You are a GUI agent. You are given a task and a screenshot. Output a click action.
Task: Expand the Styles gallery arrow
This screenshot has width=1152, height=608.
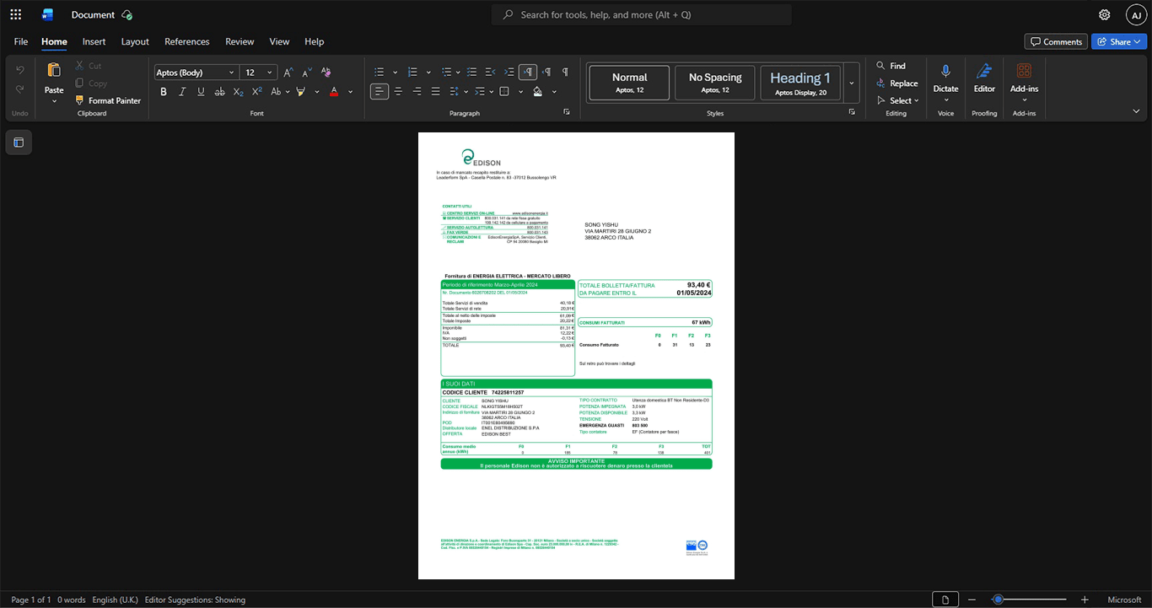click(852, 83)
